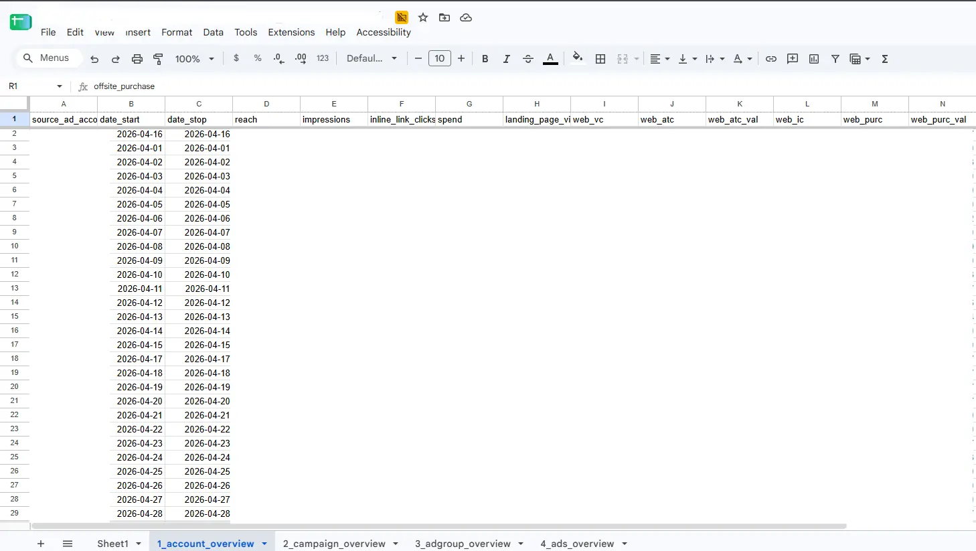
Task: Create a filter with funnel icon
Action: (x=835, y=59)
